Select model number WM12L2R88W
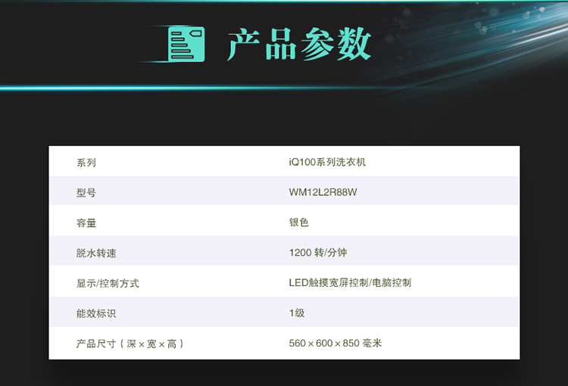The width and height of the screenshot is (568, 386). (323, 192)
